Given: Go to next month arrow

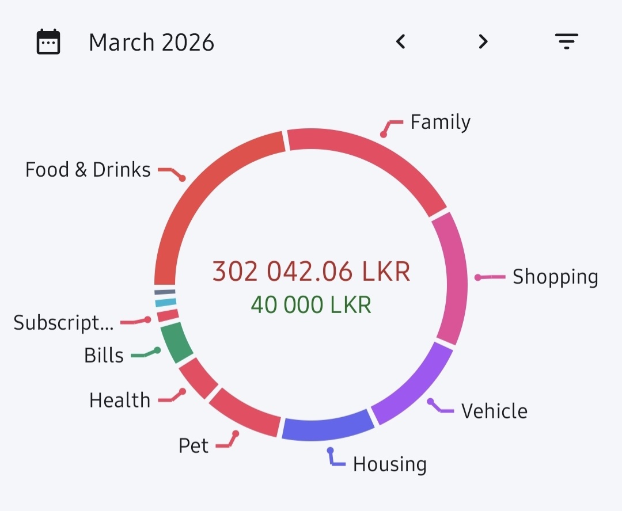Looking at the screenshot, I should click(x=483, y=41).
